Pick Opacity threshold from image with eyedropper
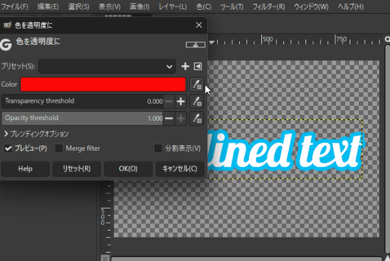Viewport: 390px width, 261px height. click(x=196, y=118)
